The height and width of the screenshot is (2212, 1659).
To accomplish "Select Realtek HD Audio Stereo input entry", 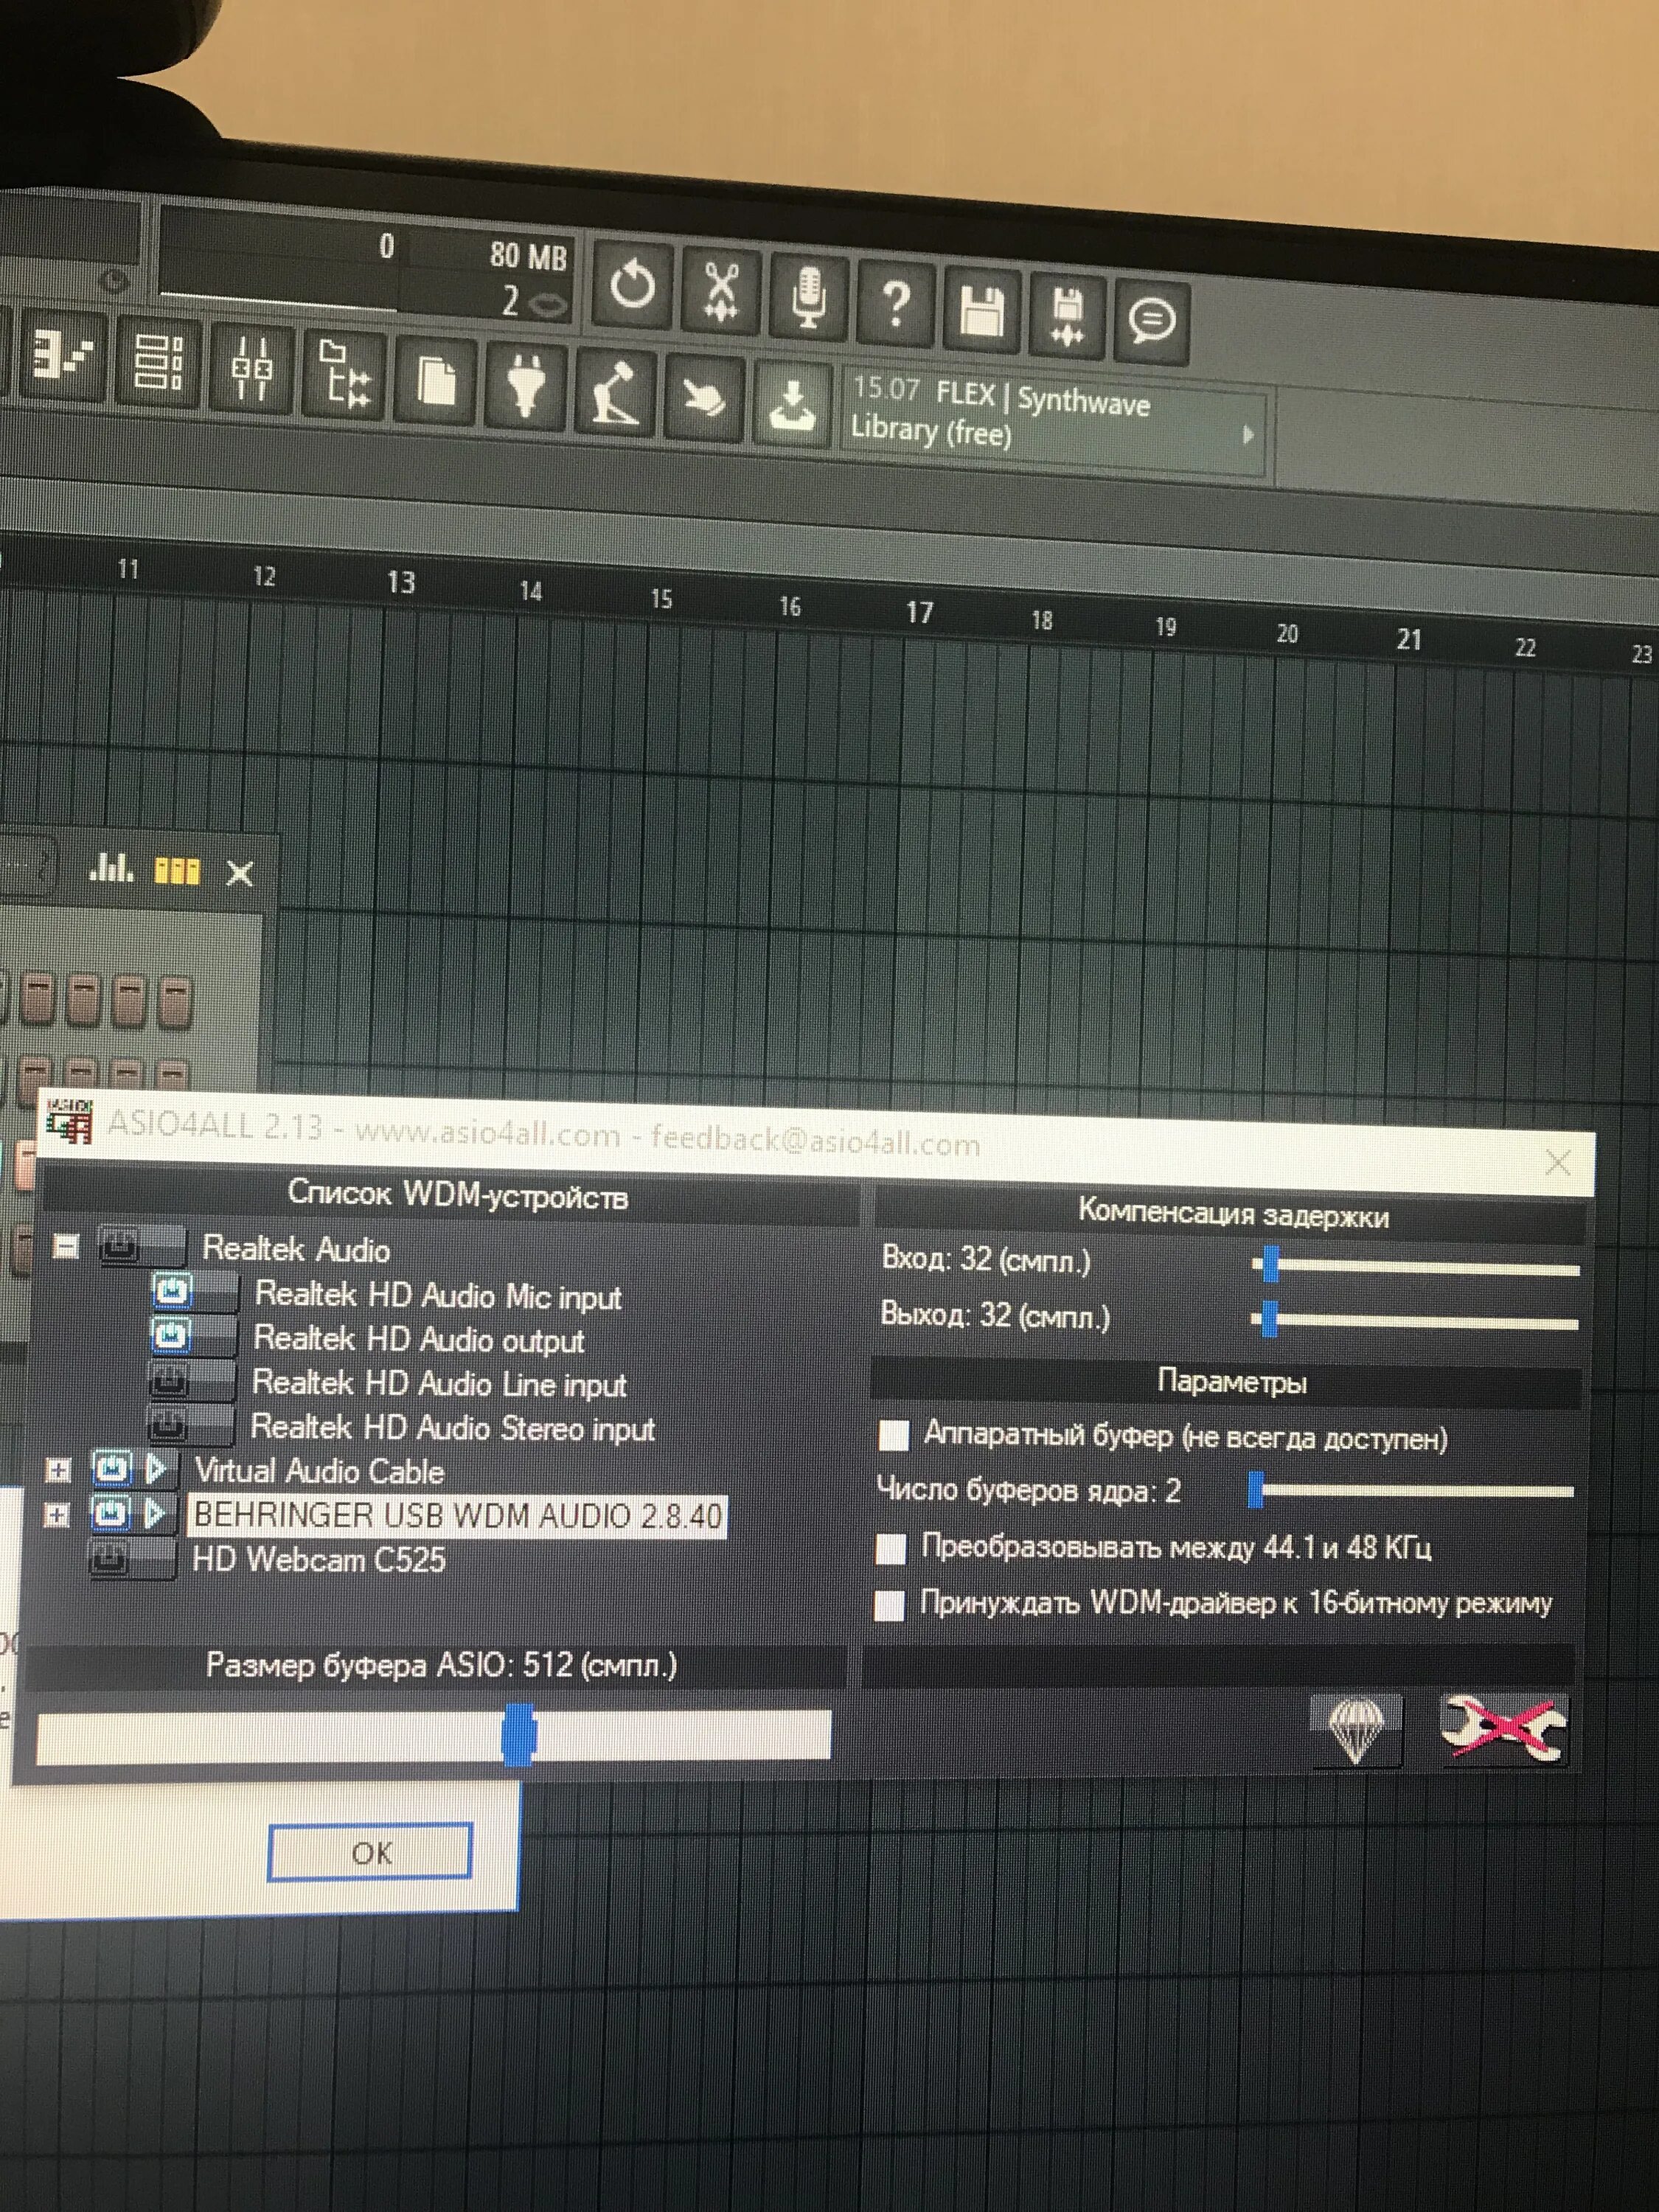I will click(x=452, y=1428).
